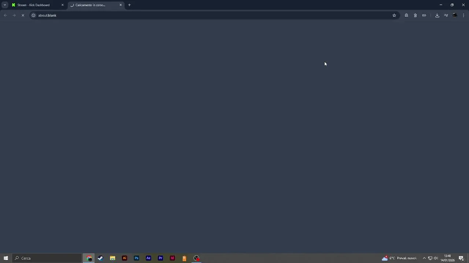Select the Caricamento in corso tab

(x=90, y=5)
